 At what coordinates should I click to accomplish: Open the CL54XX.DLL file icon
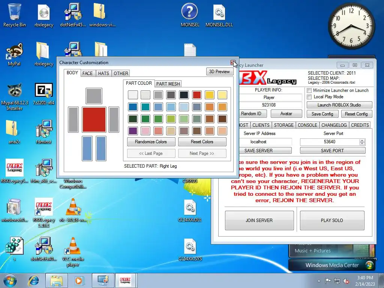[190, 210]
